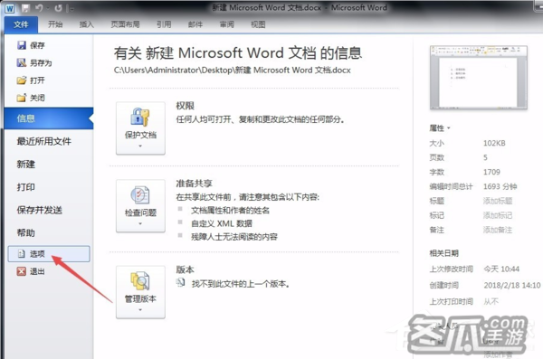Click the 1709 word count value
This screenshot has height=359, width=543.
pos(491,172)
